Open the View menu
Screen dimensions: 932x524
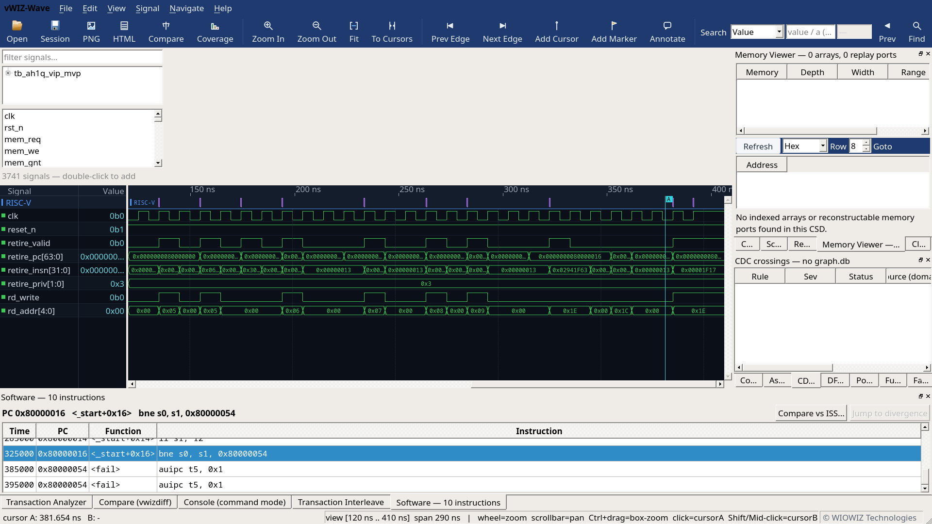click(x=116, y=8)
